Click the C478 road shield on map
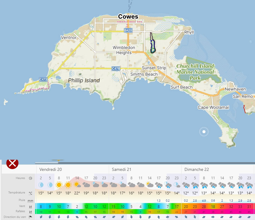The image size is (255, 220). (116, 69)
